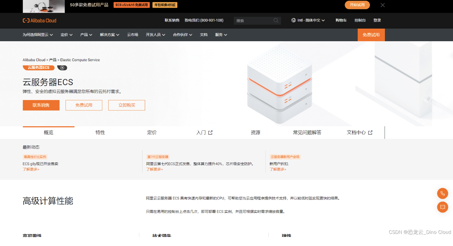
Task: Click Elastic Compute Service breadcrumb text
Action: (80, 60)
